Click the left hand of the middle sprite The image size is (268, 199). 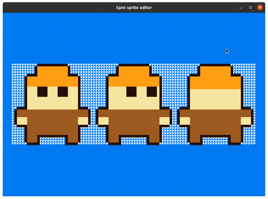coord(103,121)
